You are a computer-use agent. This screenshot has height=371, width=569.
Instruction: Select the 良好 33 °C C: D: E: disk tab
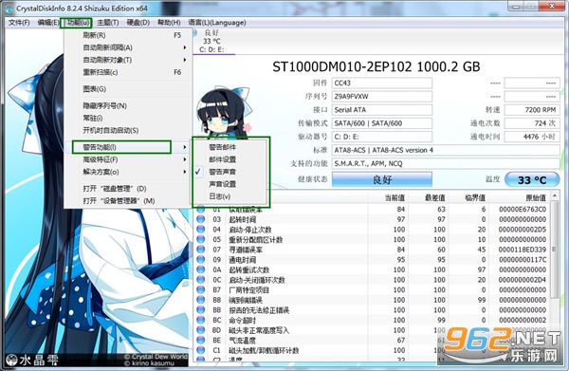coord(214,42)
